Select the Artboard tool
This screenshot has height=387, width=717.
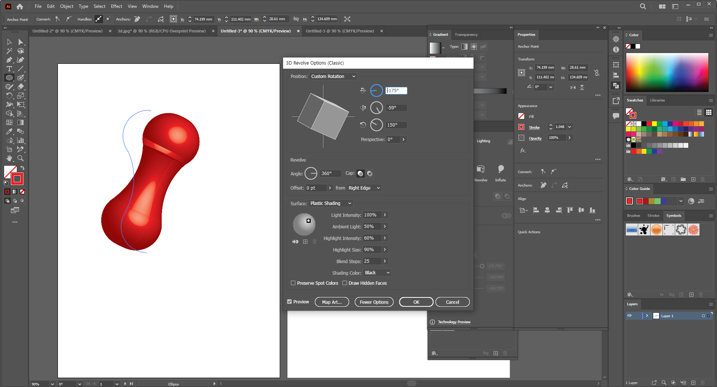coord(9,149)
